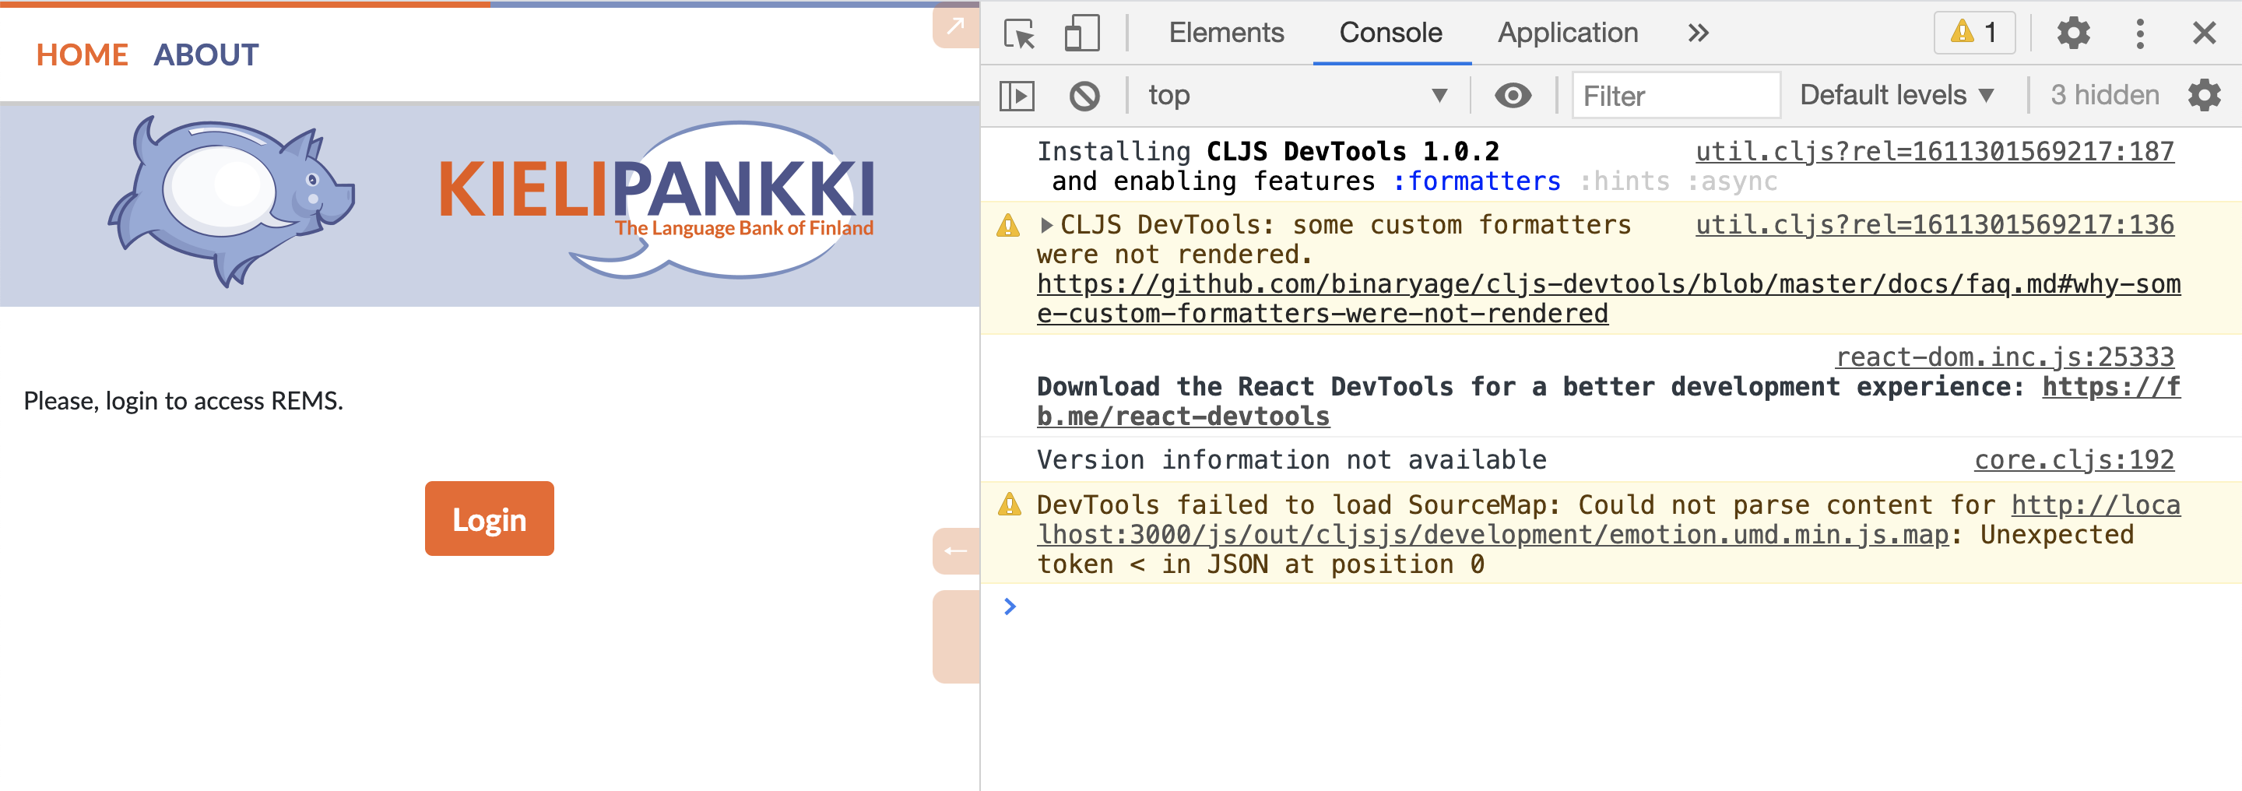Create a live expression with the eye icon
2242x791 pixels.
point(1514,96)
